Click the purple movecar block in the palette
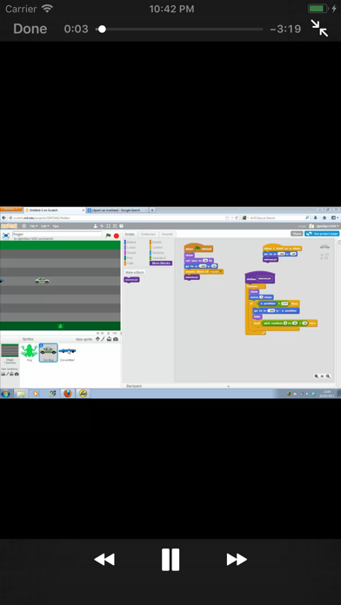This screenshot has height=605, width=341. coord(131,280)
